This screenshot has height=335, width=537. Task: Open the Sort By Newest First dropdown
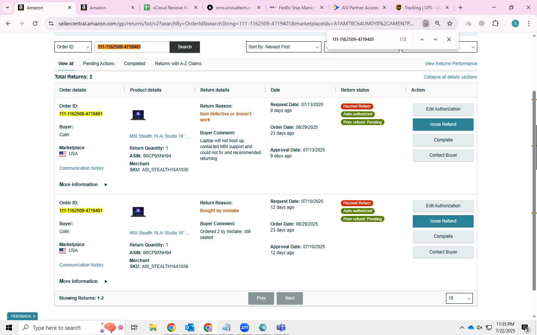(x=284, y=47)
